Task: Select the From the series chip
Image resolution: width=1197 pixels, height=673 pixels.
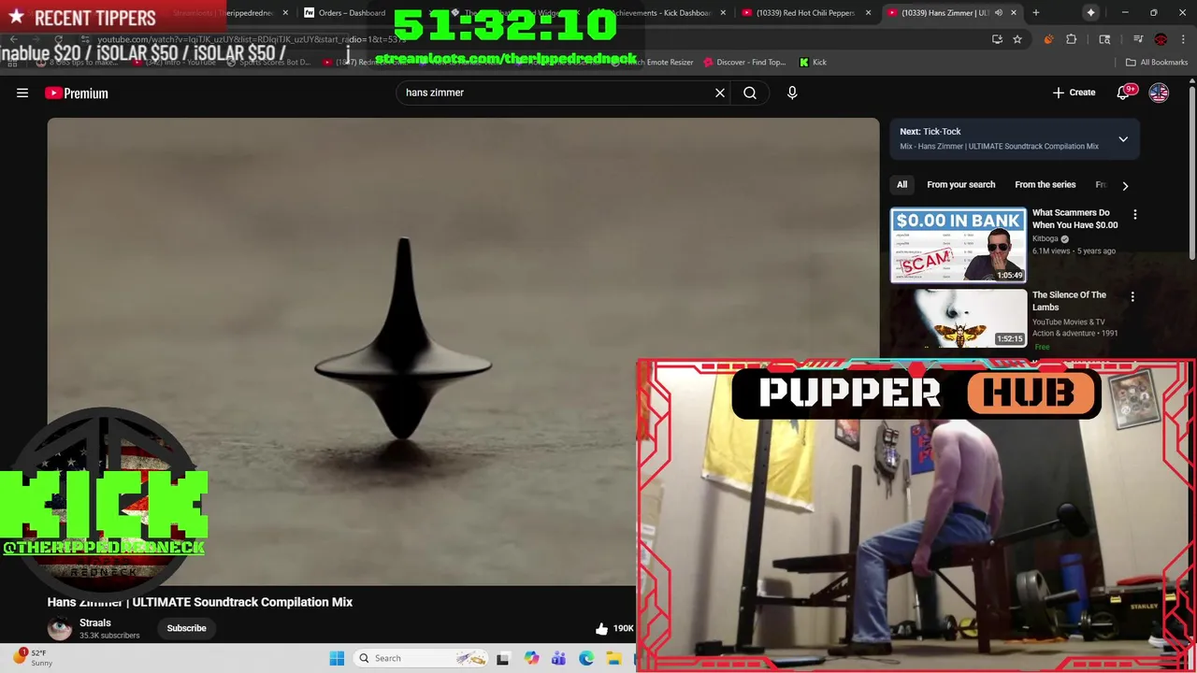Action: (x=1045, y=185)
